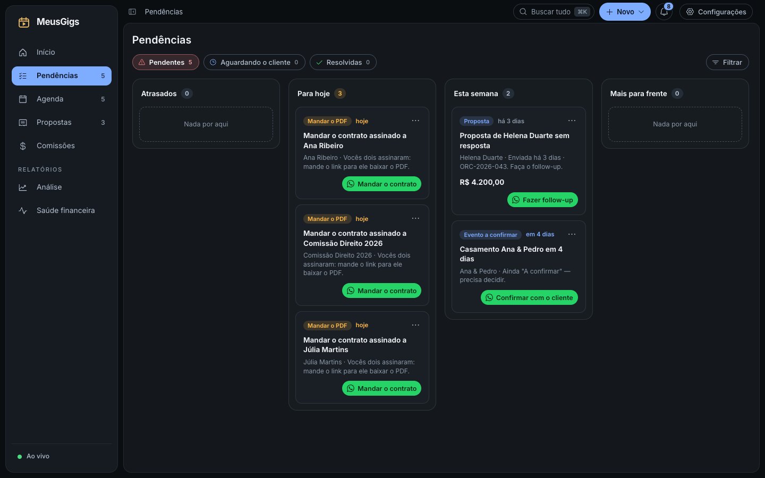The width and height of the screenshot is (765, 478).
Task: Click the R$ 4.200,00 amount
Action: point(482,182)
